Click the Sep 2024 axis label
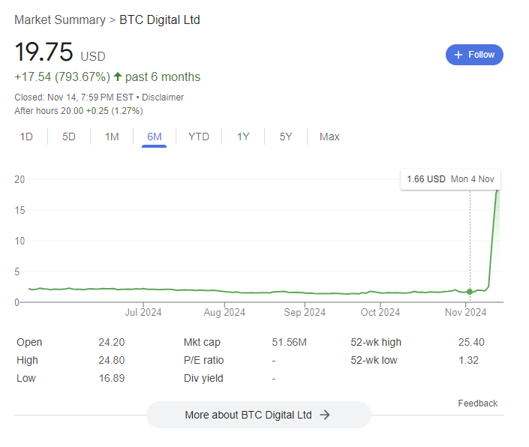The image size is (529, 447). tap(305, 312)
